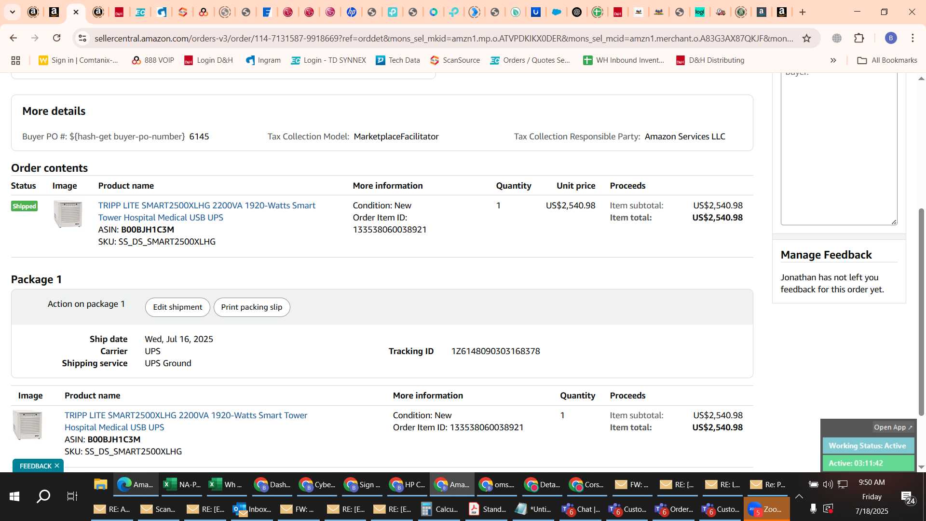Image resolution: width=926 pixels, height=521 pixels.
Task: Open Chrome three-dot menu
Action: (x=912, y=38)
